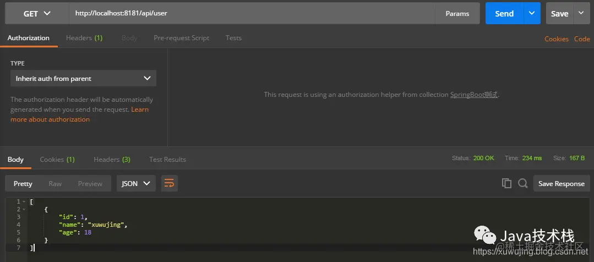
Task: Save the request
Action: pos(559,14)
